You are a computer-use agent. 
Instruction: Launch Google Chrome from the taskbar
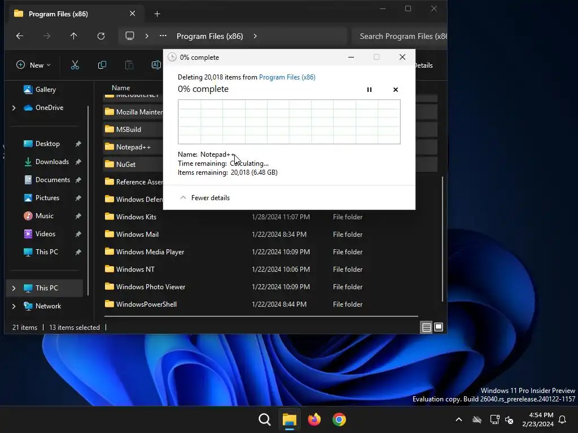tap(339, 419)
